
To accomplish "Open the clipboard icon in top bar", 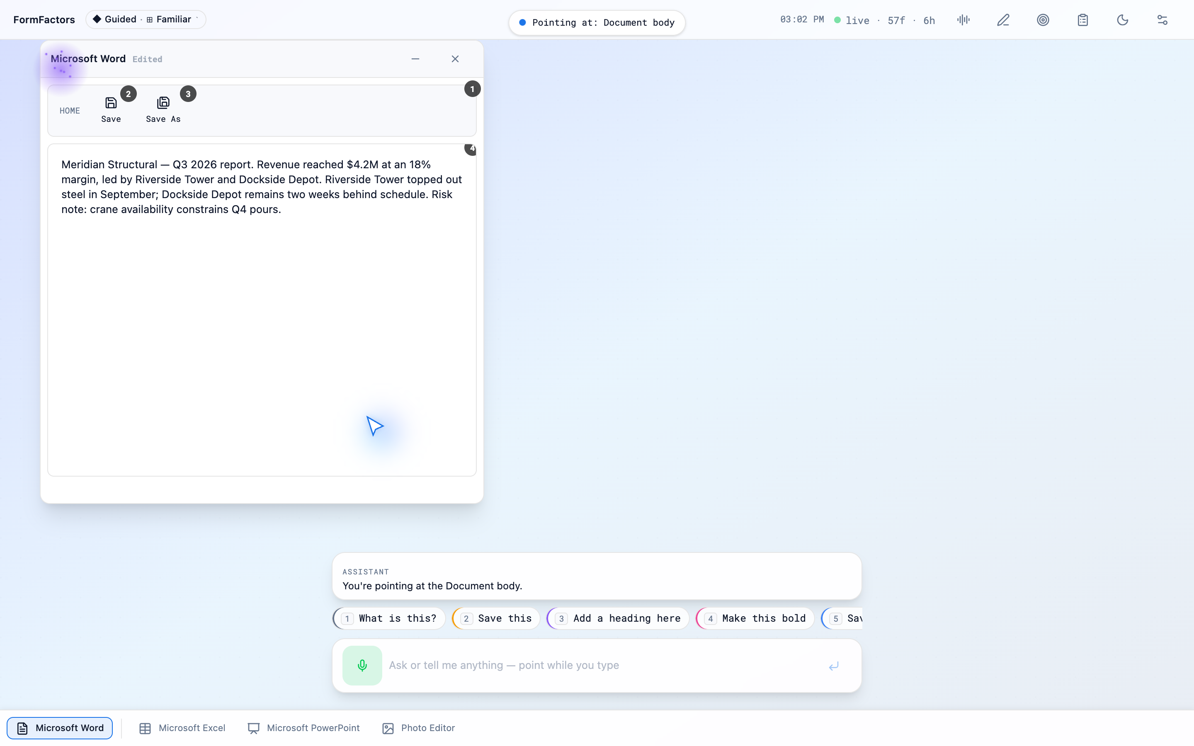I will 1082,20.
